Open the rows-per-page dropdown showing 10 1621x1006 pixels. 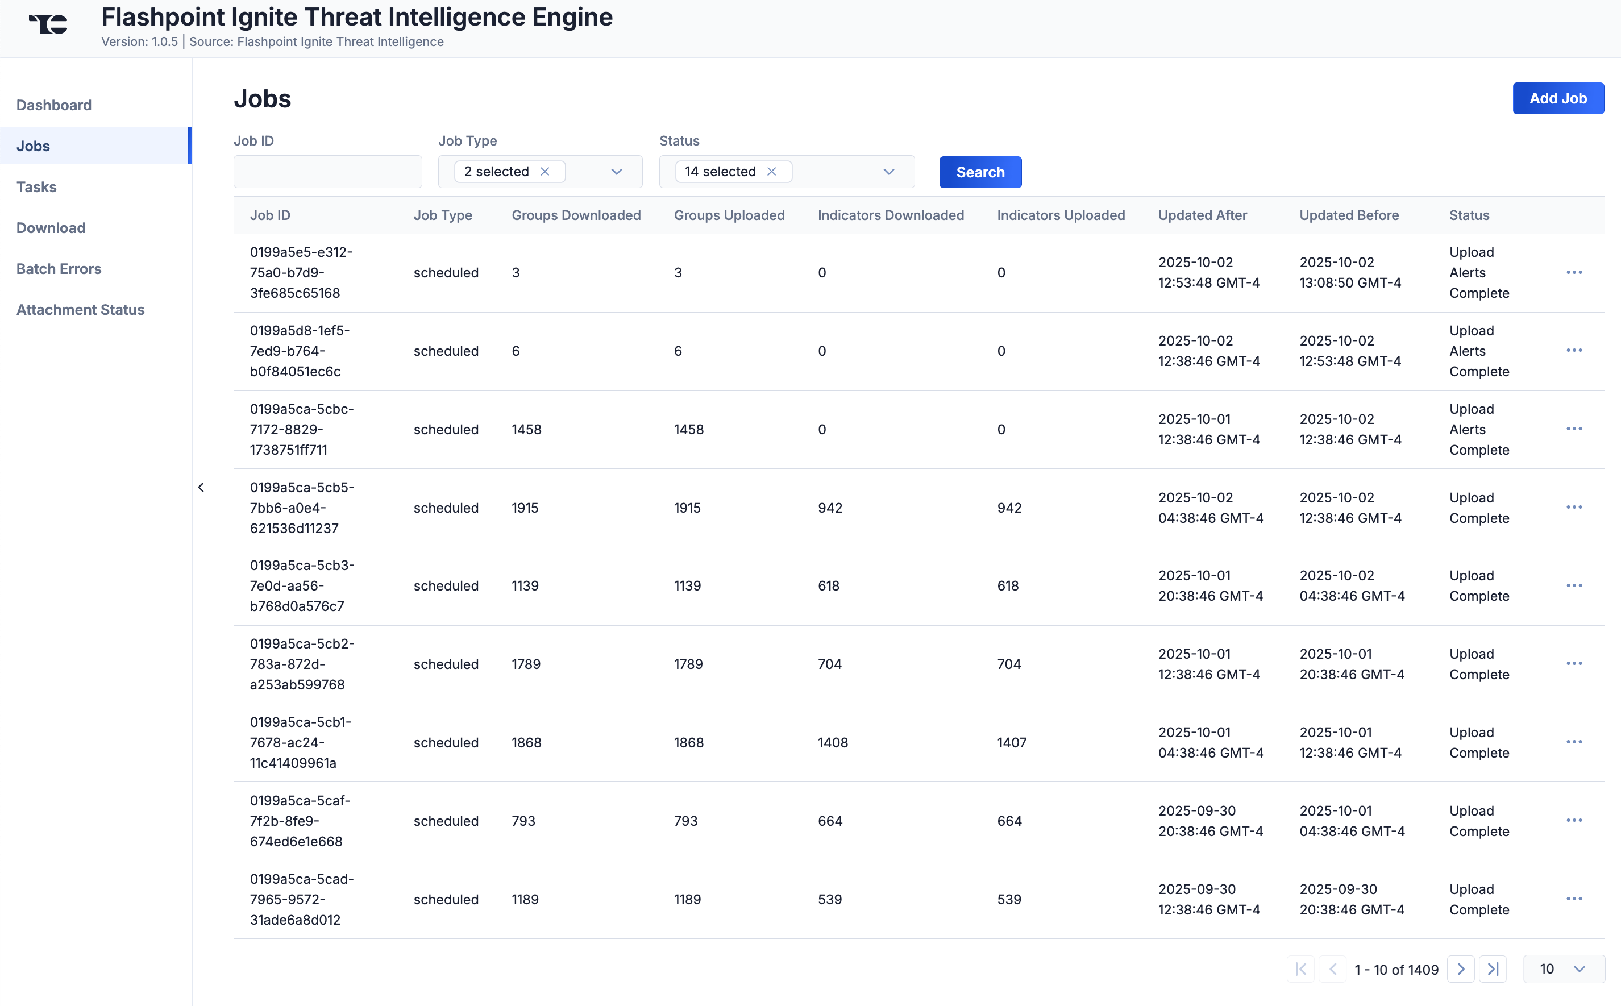click(1562, 970)
